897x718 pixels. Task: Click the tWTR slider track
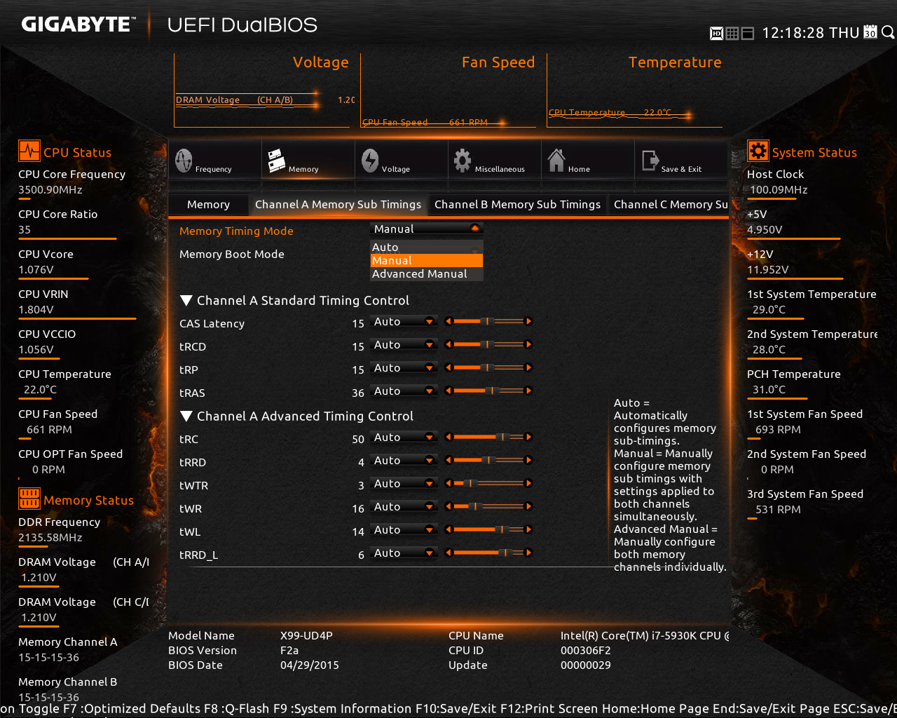[x=488, y=483]
